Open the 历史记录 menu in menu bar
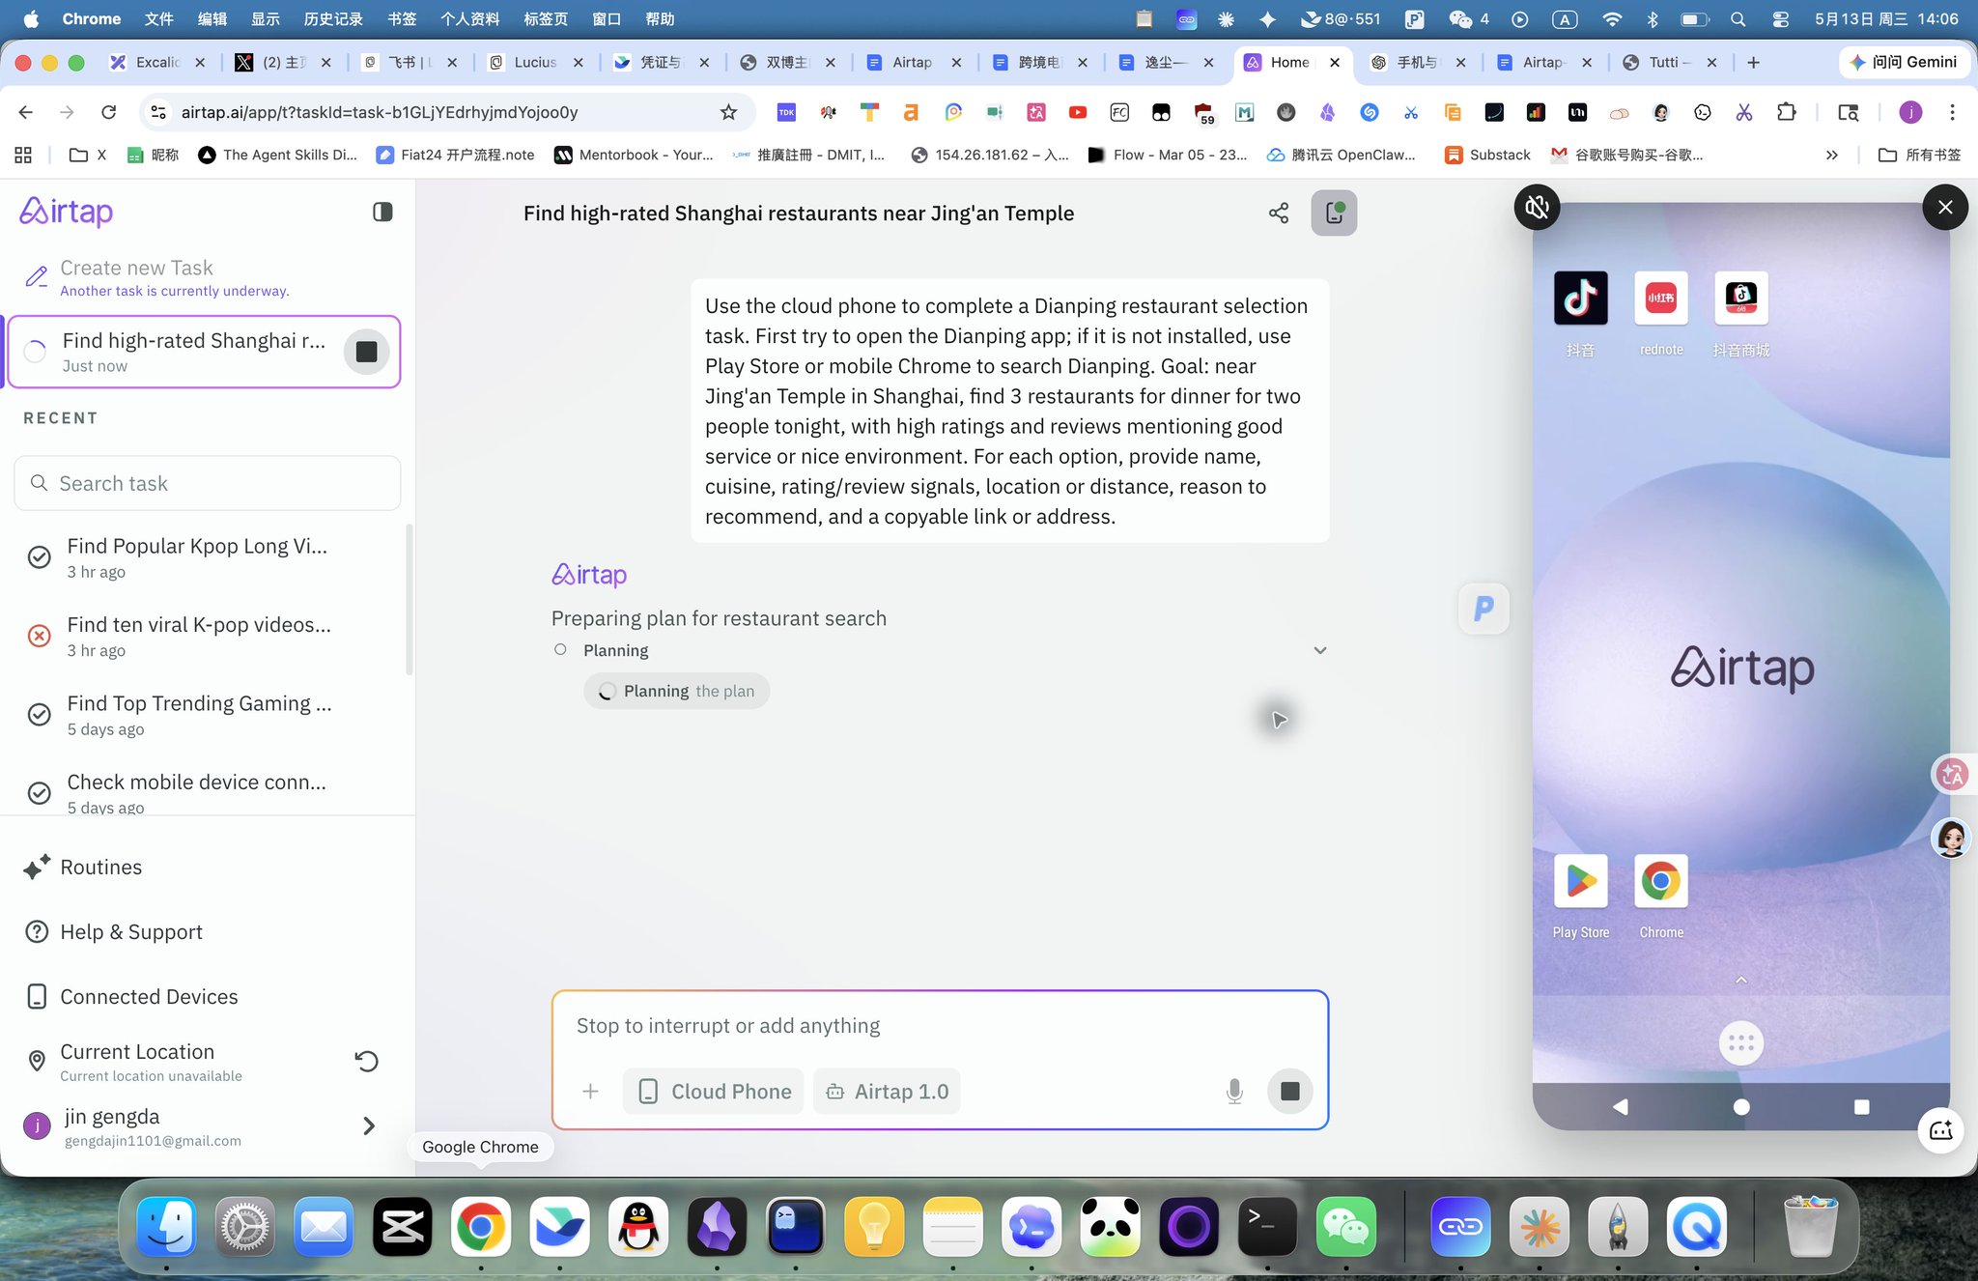 coord(333,18)
